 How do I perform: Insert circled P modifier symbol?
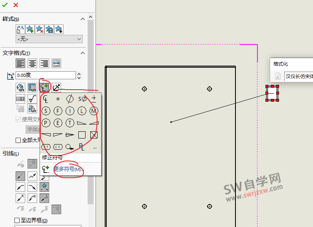pyautogui.click(x=46, y=123)
